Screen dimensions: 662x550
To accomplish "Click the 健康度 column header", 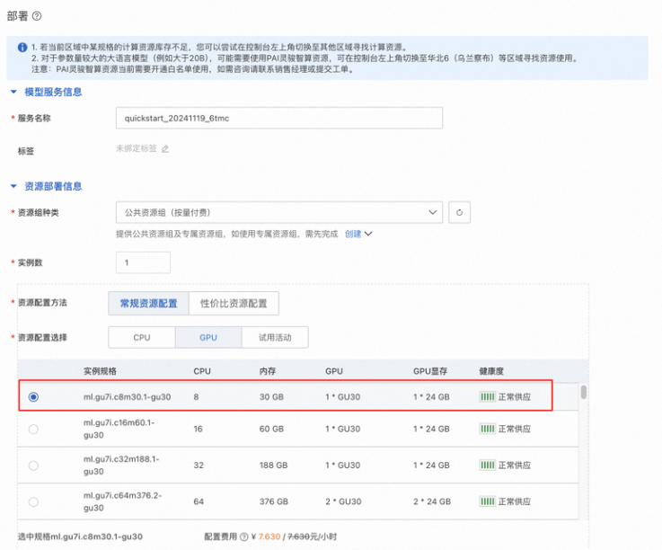I will (x=491, y=371).
